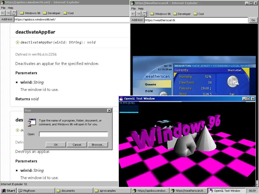Click Refresh icon in apidocs browser window
Viewport: 259px width, 194px height.
tap(14, 13)
